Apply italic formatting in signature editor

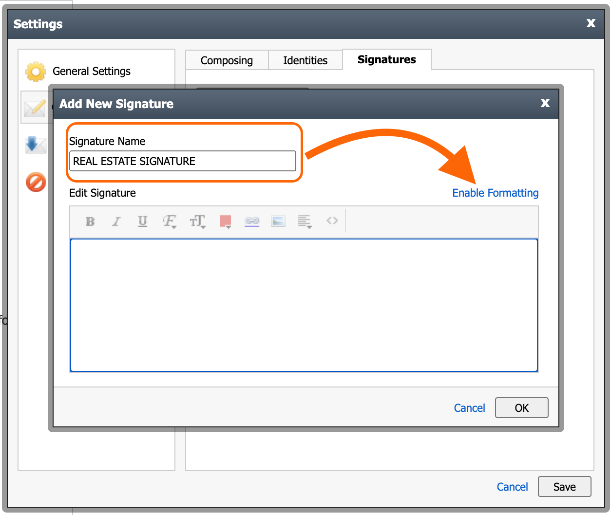pyautogui.click(x=116, y=221)
